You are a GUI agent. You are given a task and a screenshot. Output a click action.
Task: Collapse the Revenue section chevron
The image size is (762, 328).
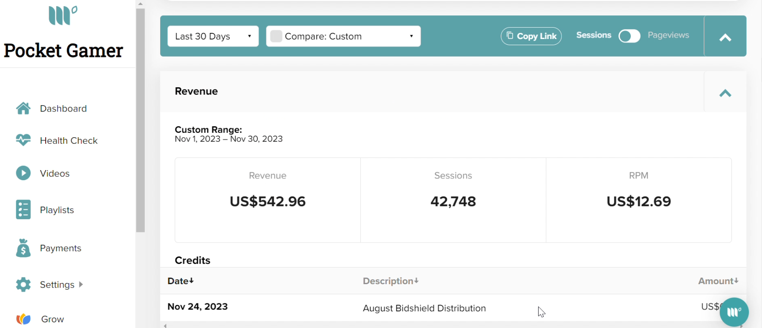click(725, 93)
